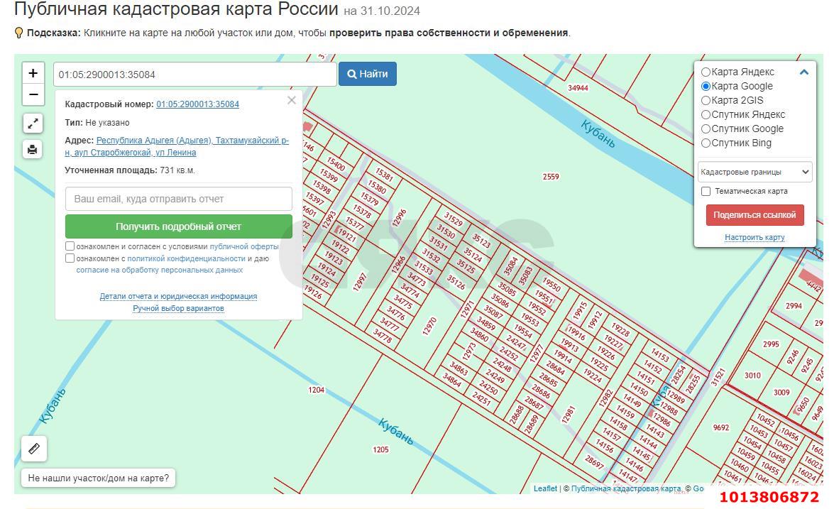Screen dimensions: 834x509
Task: Click the print map icon
Action: point(33,148)
